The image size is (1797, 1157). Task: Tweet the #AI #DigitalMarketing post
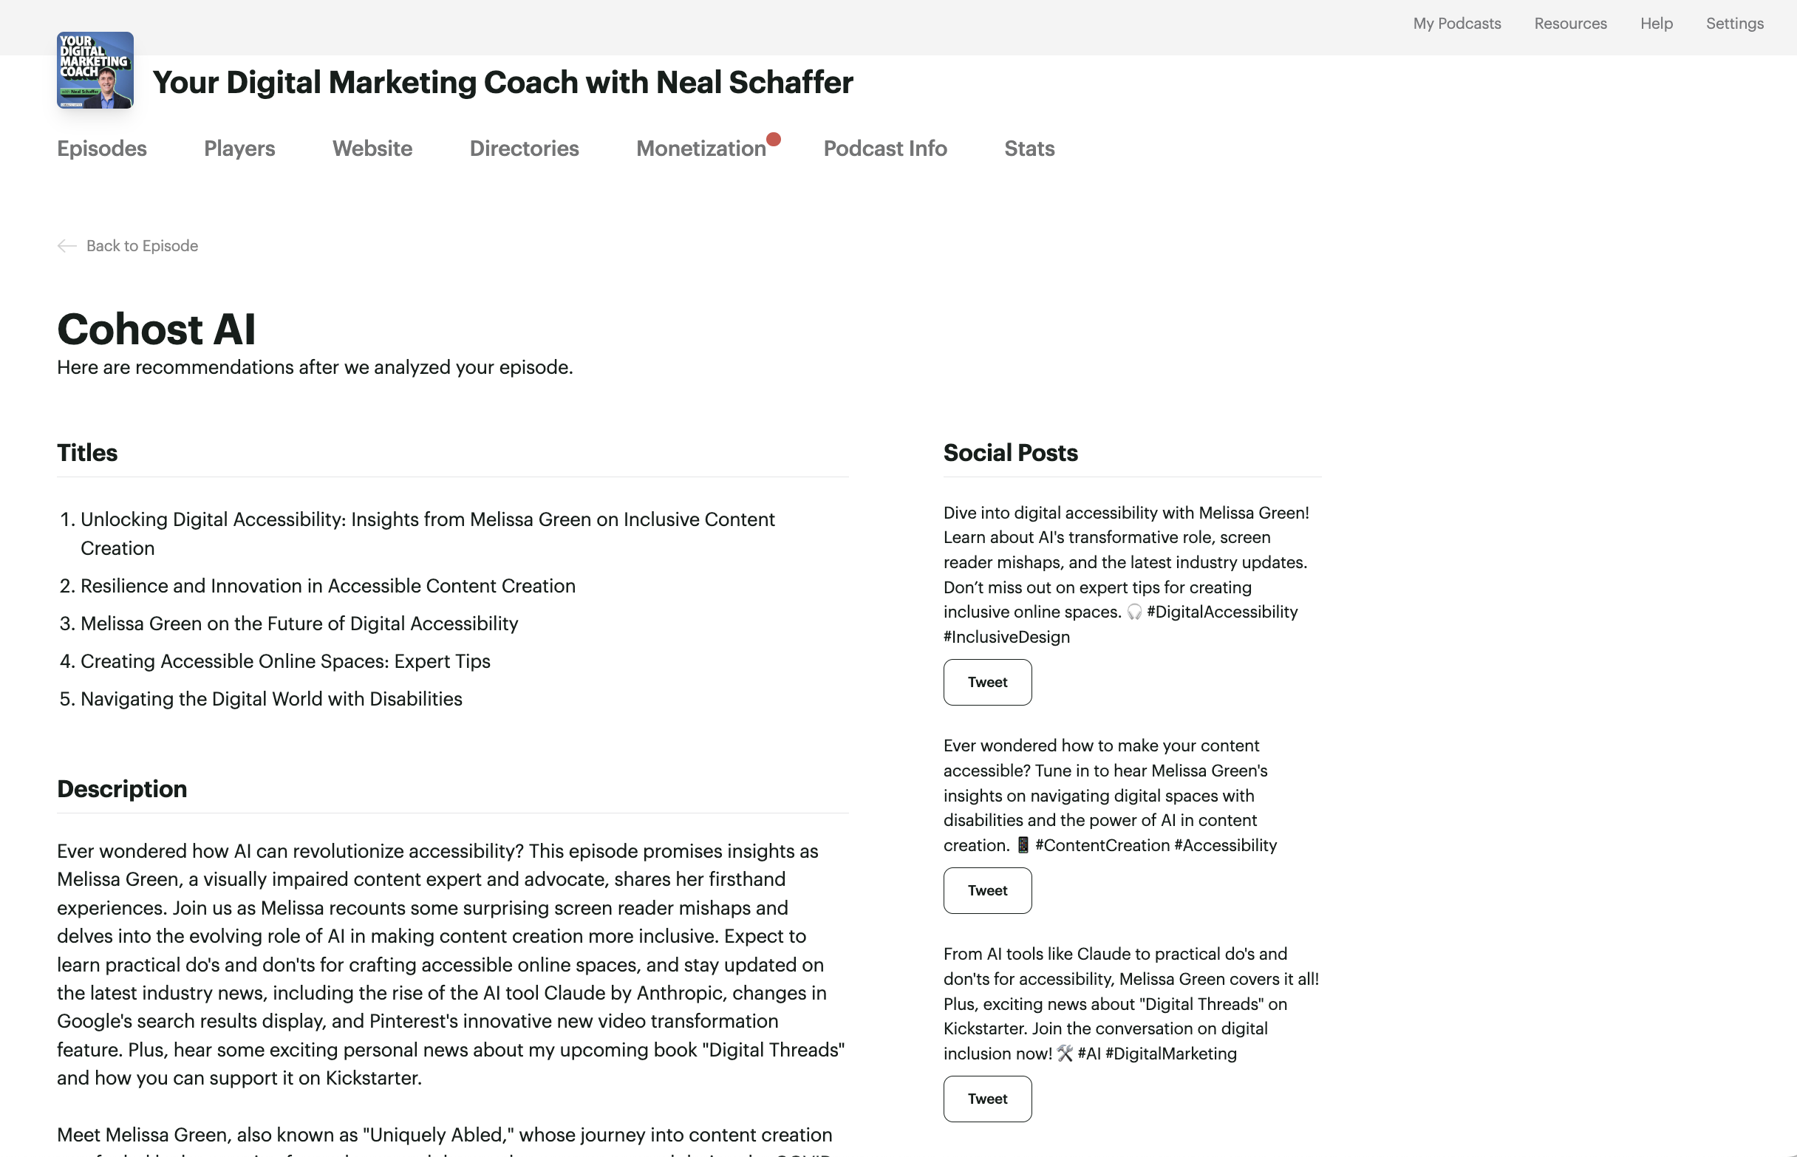click(987, 1099)
